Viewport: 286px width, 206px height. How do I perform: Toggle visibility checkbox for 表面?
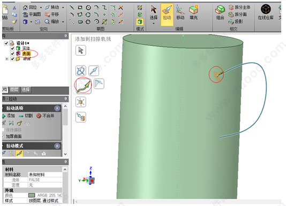click(x=12, y=54)
